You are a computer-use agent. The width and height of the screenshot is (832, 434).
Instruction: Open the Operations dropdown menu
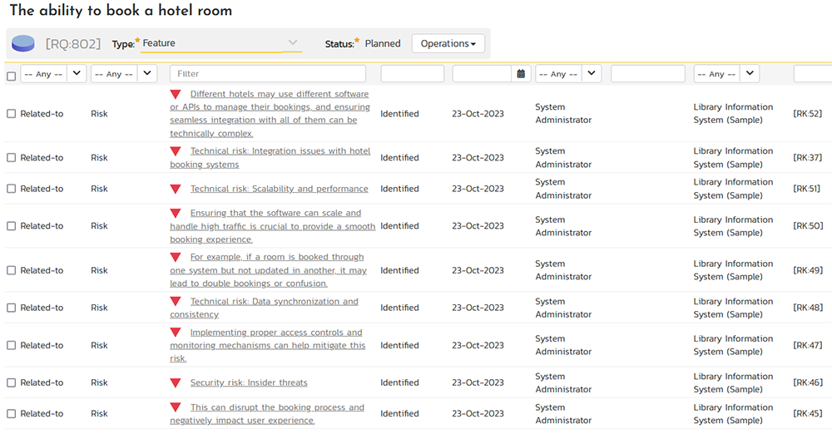pyautogui.click(x=448, y=43)
